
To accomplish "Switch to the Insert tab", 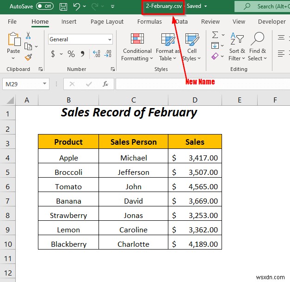I will click(x=69, y=21).
